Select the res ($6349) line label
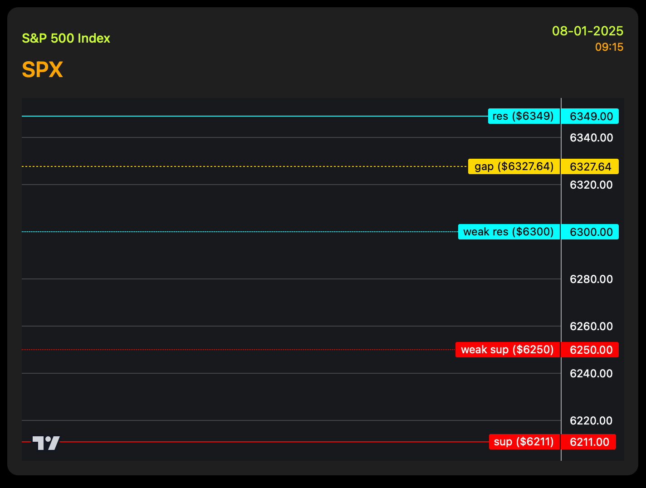Screen dimensions: 646x488 [524, 117]
